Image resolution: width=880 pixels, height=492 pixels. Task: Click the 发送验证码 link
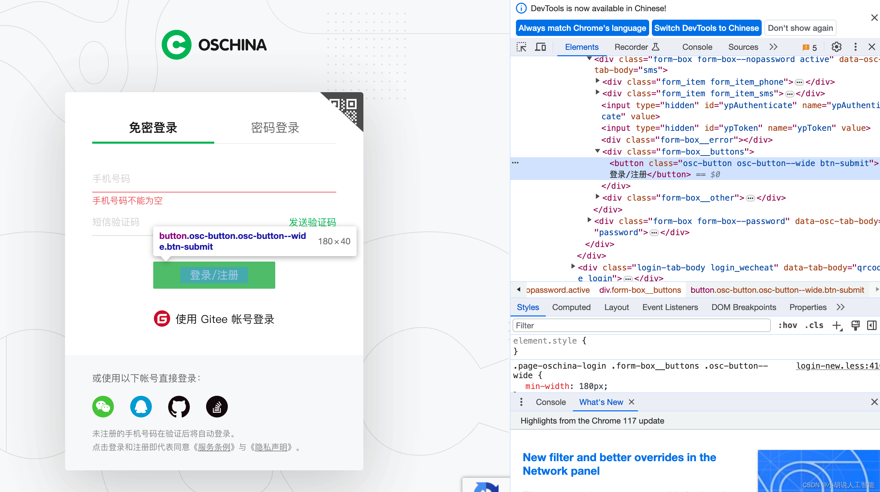tap(312, 222)
